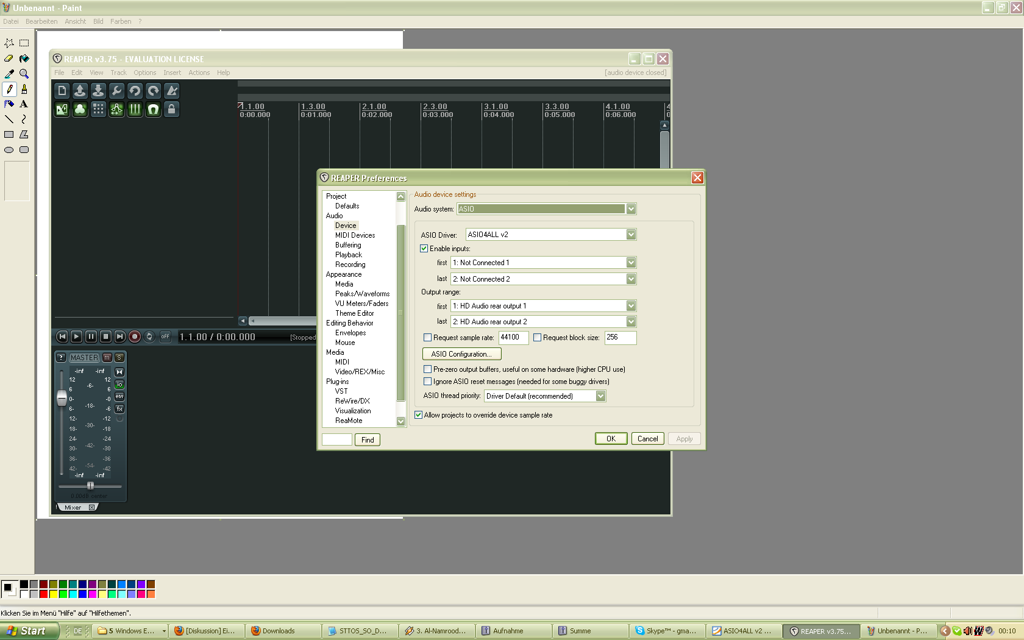Select Paint's free-form select tool
1024x640 pixels.
click(x=9, y=43)
